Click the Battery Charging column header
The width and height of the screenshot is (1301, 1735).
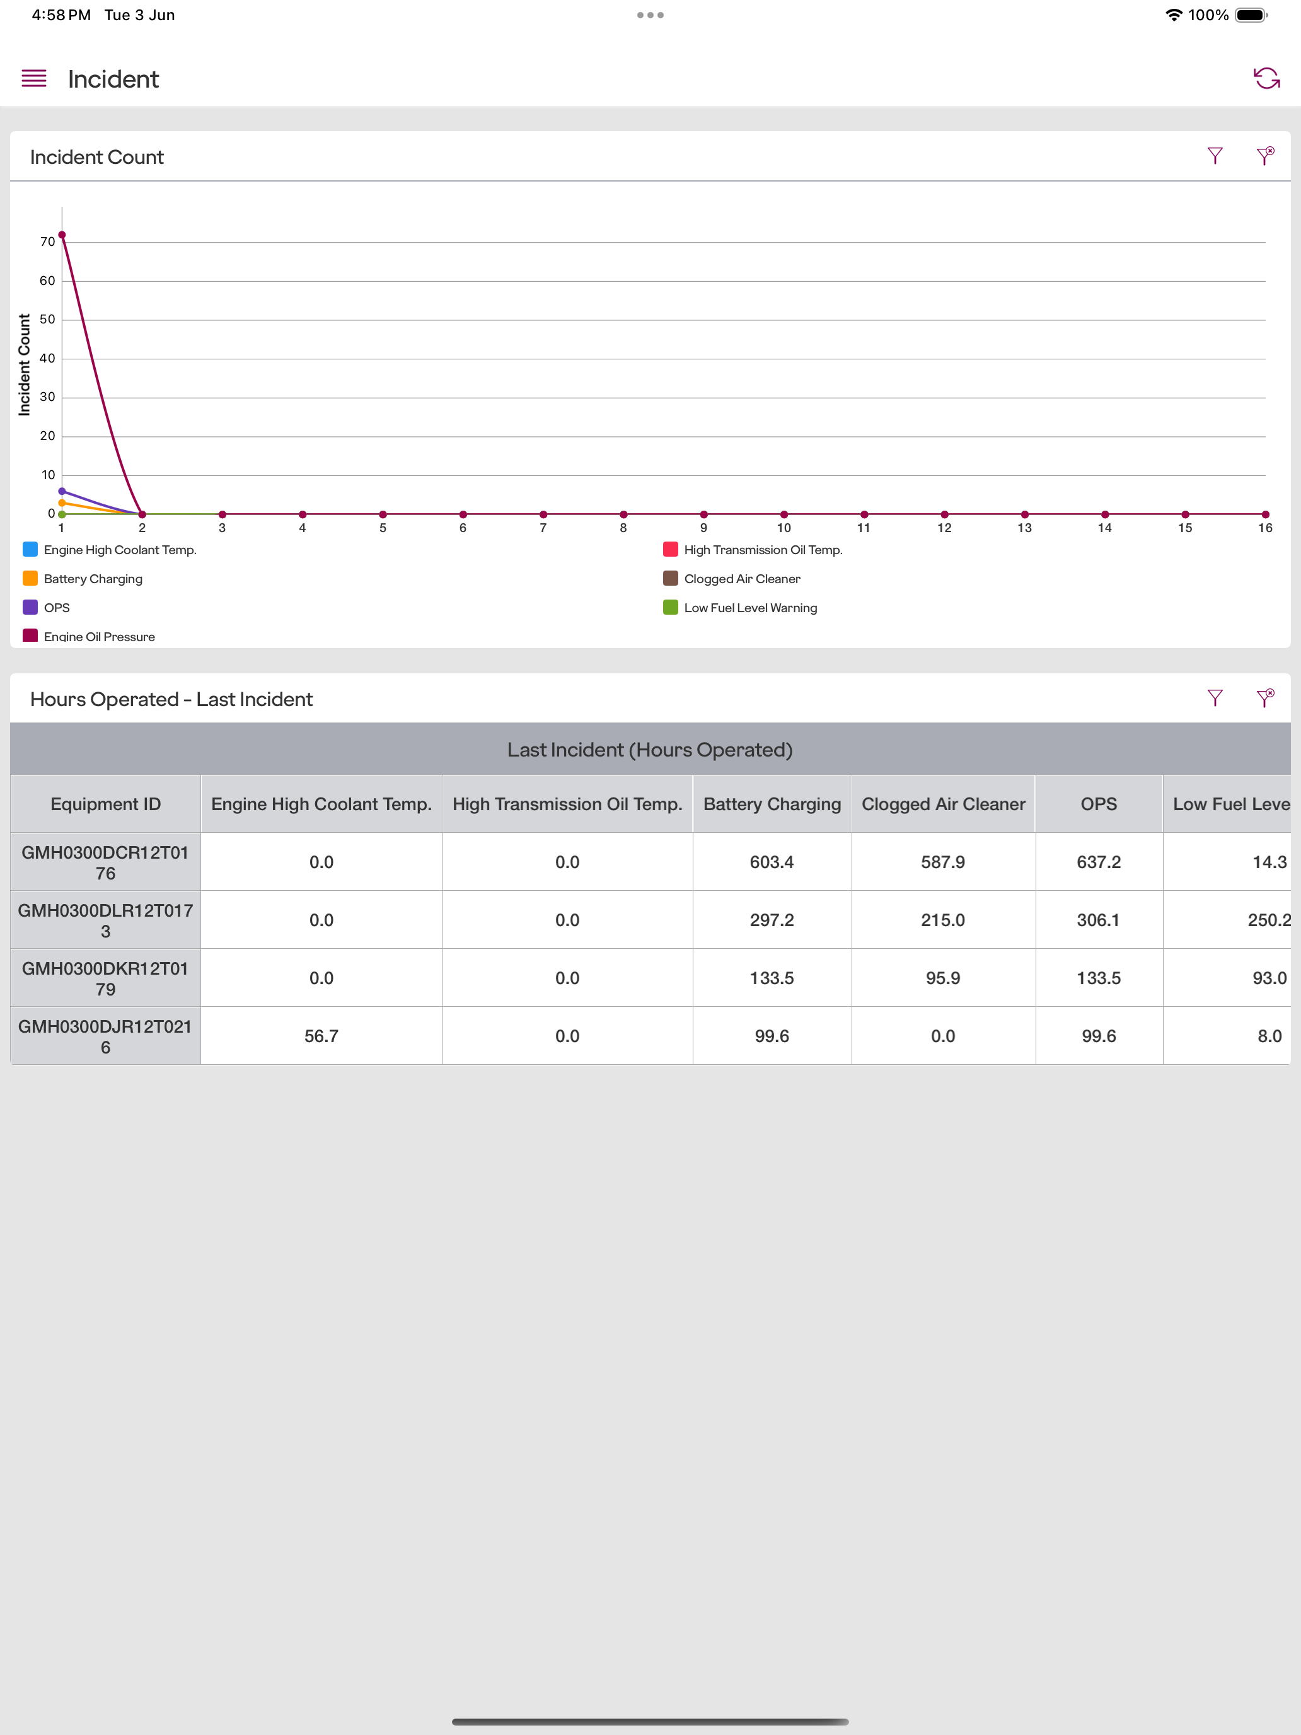(772, 804)
